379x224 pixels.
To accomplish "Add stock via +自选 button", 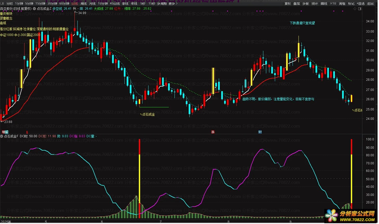I will 361,4.
